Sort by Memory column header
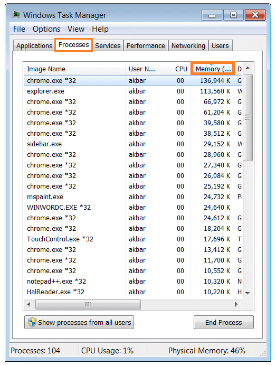This screenshot has height=365, width=276. [213, 69]
